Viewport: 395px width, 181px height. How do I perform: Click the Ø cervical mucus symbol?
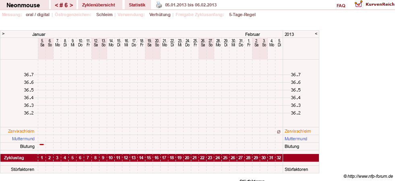pyautogui.click(x=279, y=131)
